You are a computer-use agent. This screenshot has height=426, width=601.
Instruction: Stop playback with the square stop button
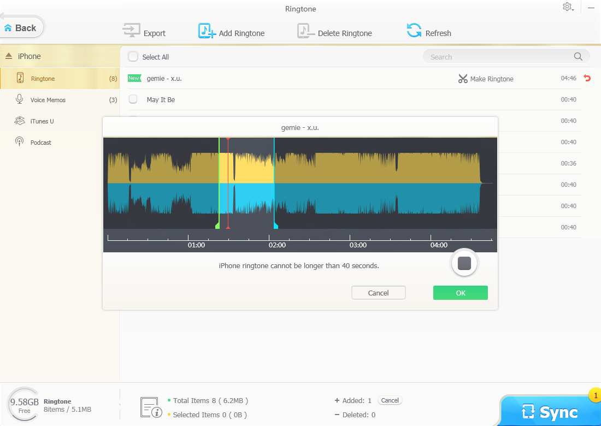(464, 263)
